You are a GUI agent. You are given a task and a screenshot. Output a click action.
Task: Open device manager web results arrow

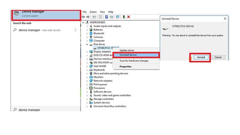pyautogui.click(x=75, y=30)
